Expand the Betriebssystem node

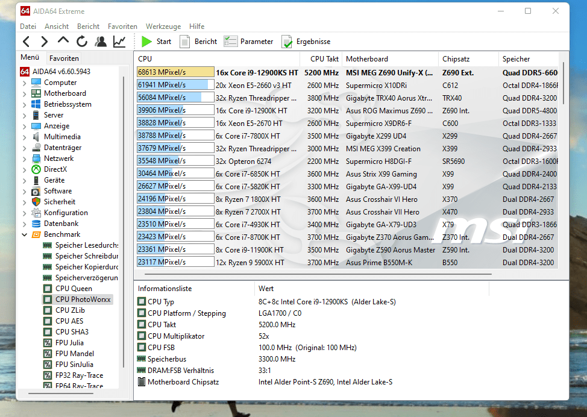click(24, 104)
